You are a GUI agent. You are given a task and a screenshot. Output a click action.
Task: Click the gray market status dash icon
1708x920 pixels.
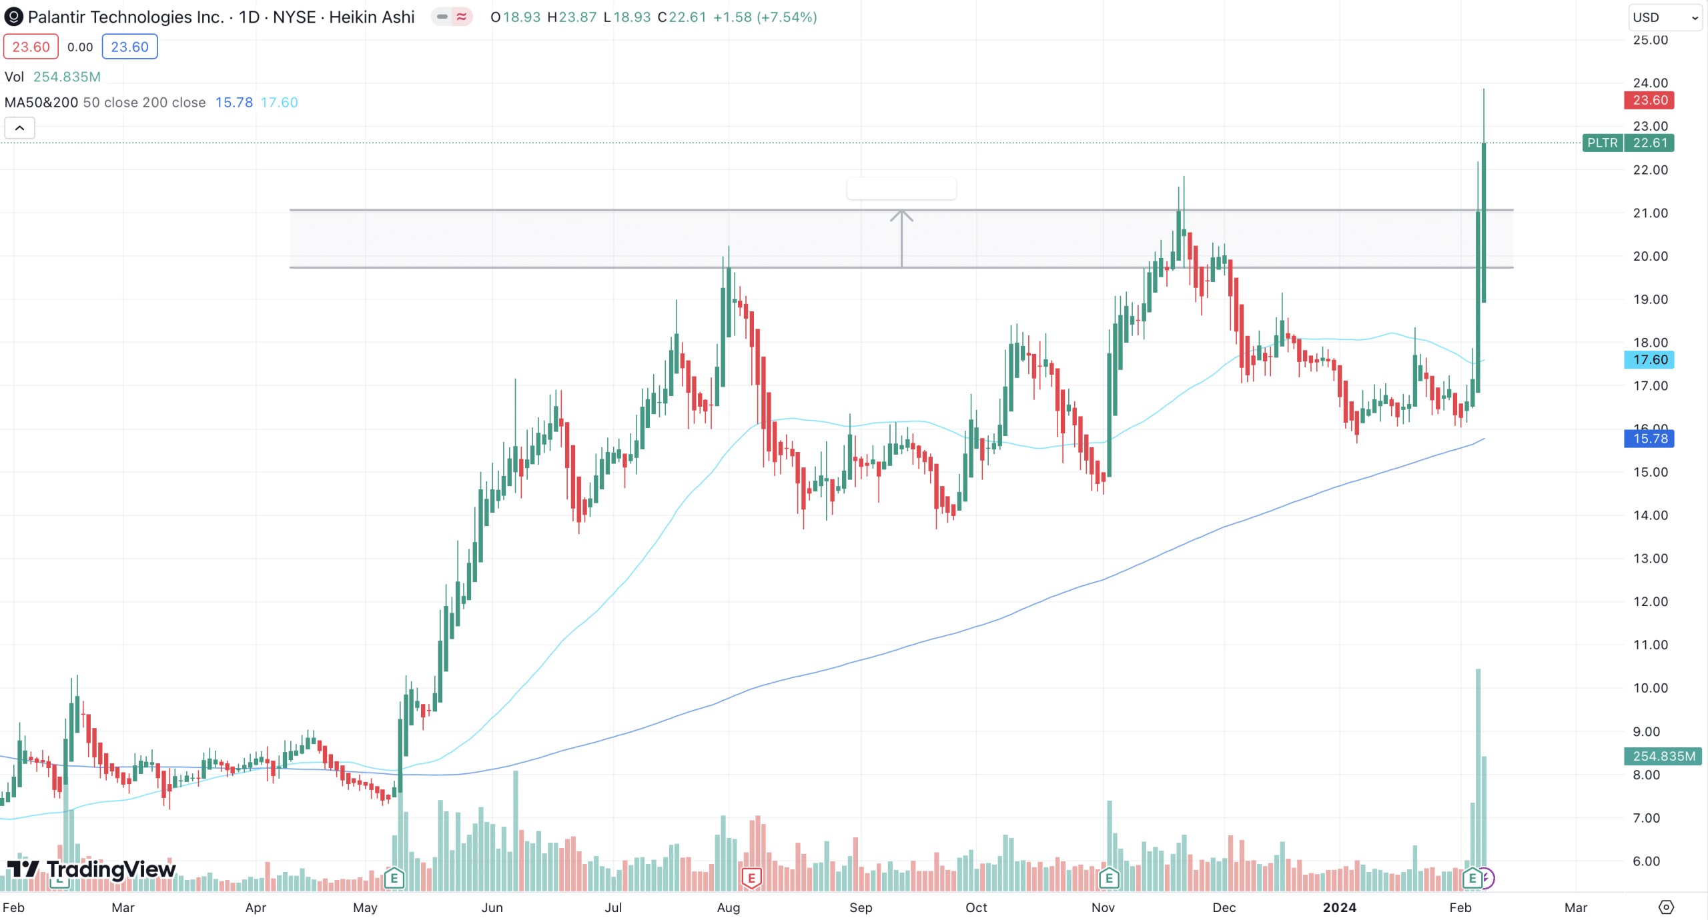pos(442,17)
